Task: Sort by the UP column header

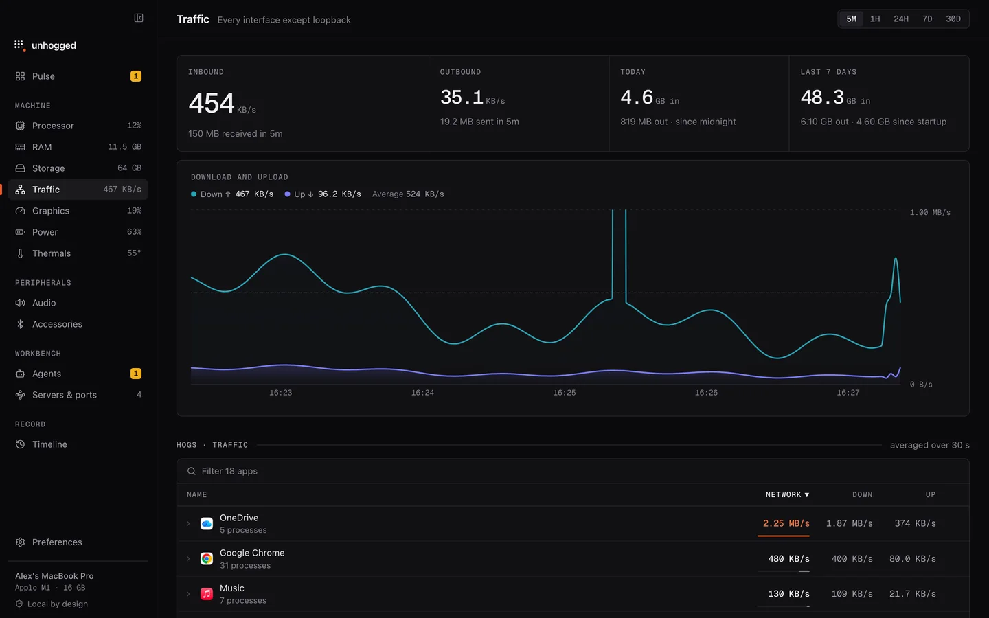Action: pos(931,495)
